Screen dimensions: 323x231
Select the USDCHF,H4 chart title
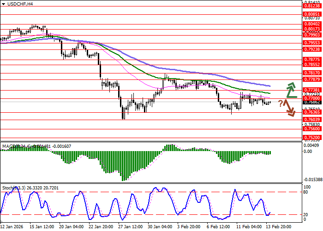point(17,4)
